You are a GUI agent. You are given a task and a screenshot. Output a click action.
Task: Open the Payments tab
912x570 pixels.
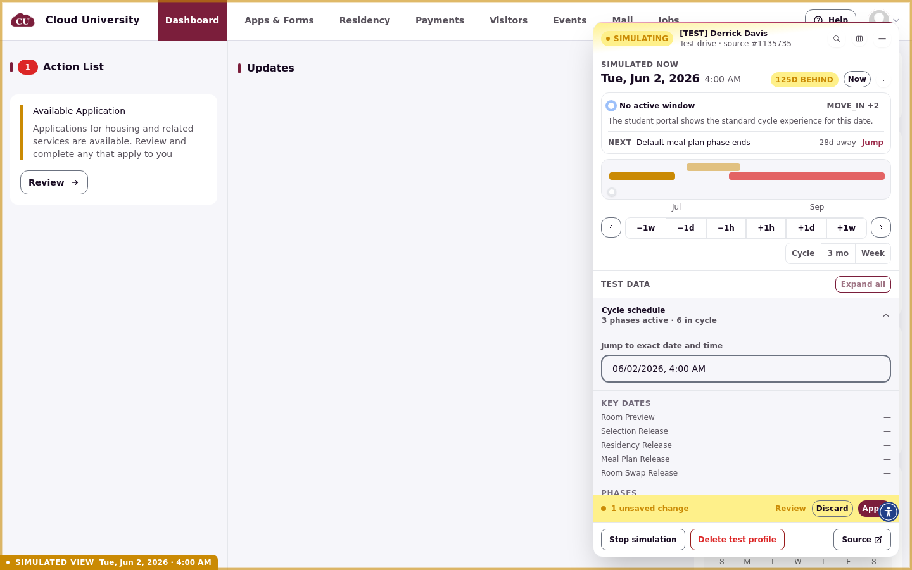[x=440, y=20]
